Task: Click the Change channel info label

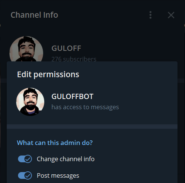Action: click(66, 159)
